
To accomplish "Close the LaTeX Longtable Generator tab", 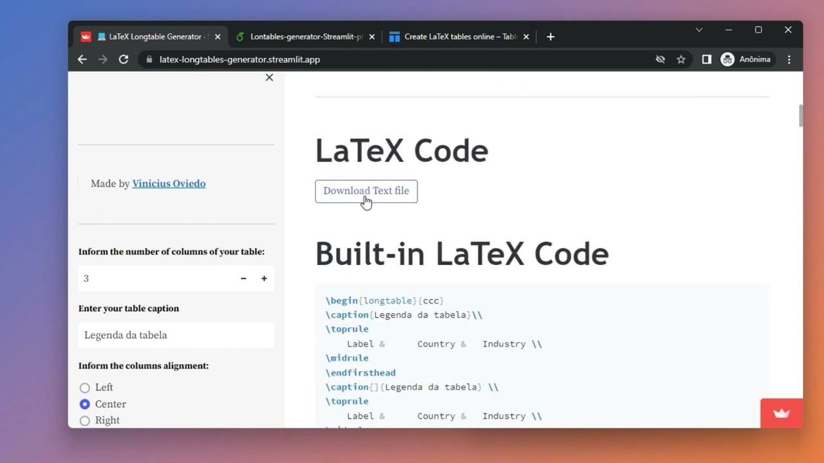I will 218,37.
